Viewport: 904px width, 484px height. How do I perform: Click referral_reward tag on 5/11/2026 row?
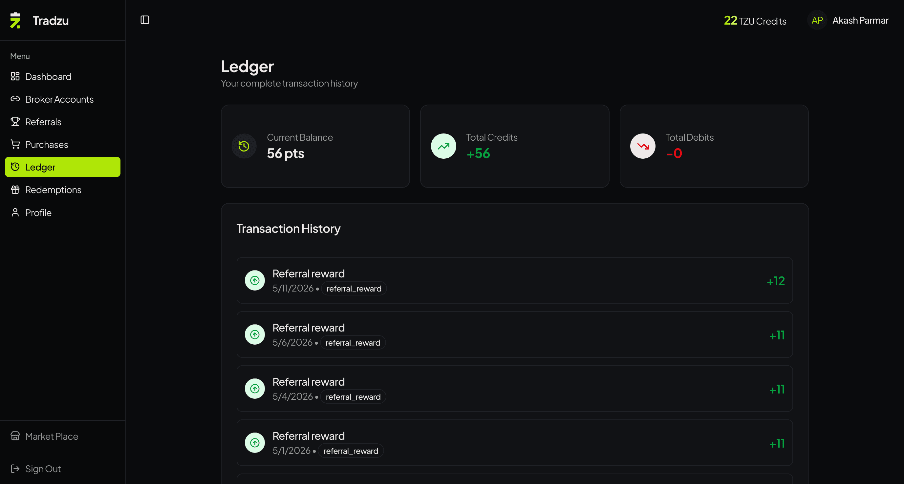(x=354, y=289)
